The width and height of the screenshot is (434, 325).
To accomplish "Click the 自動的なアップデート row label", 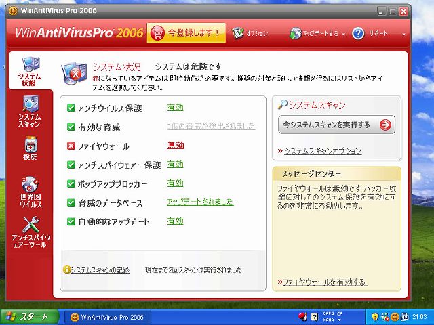I will click(114, 222).
